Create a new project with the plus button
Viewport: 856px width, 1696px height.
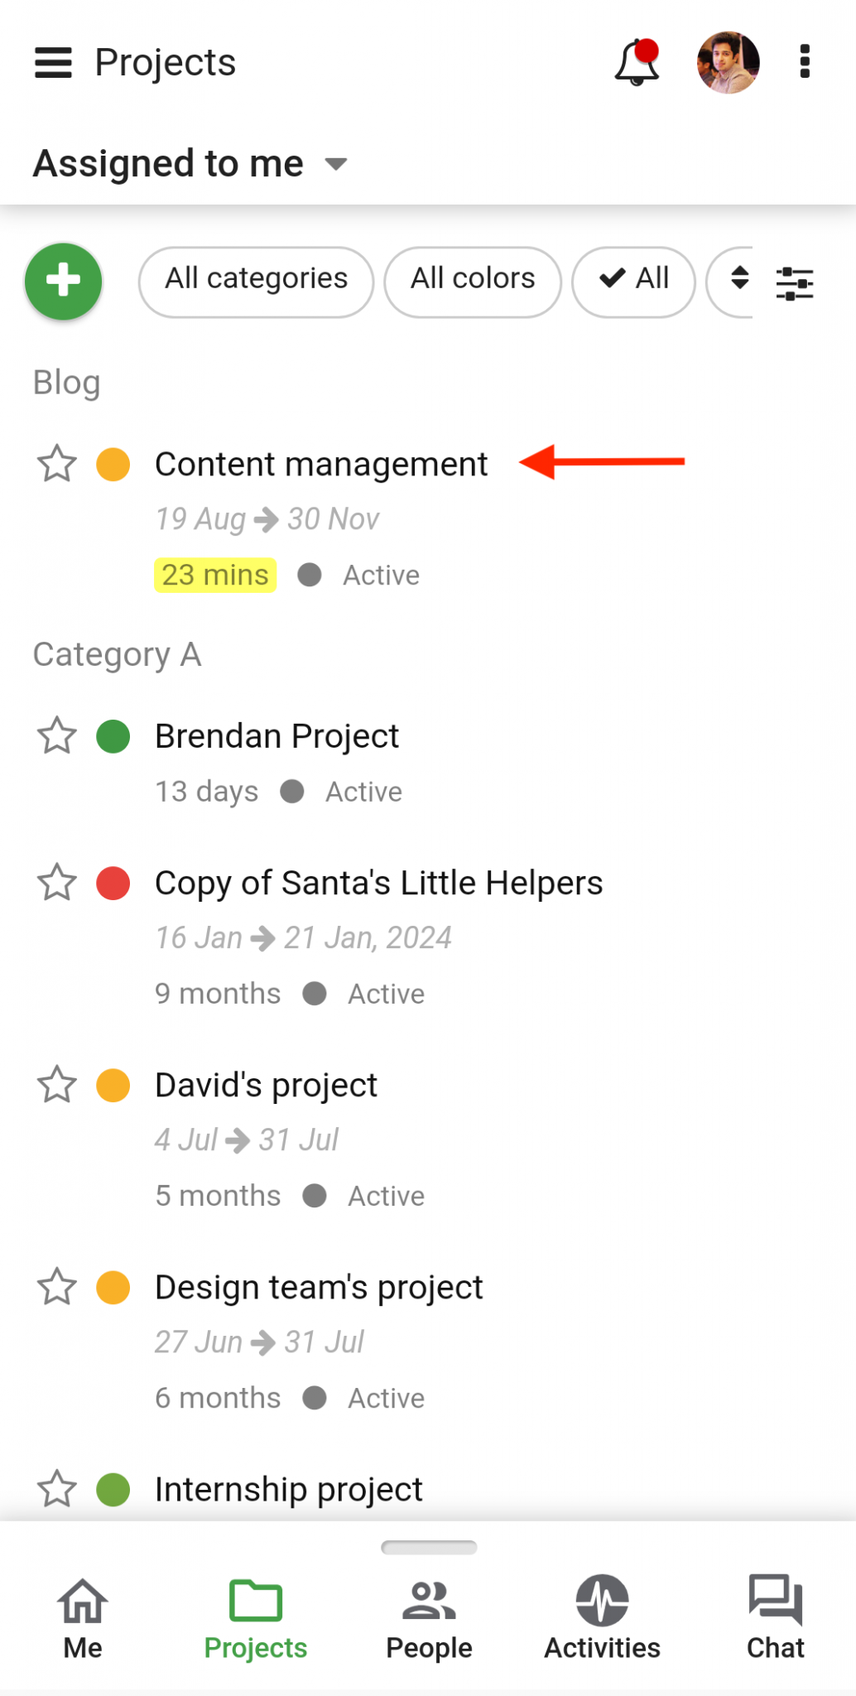(63, 282)
